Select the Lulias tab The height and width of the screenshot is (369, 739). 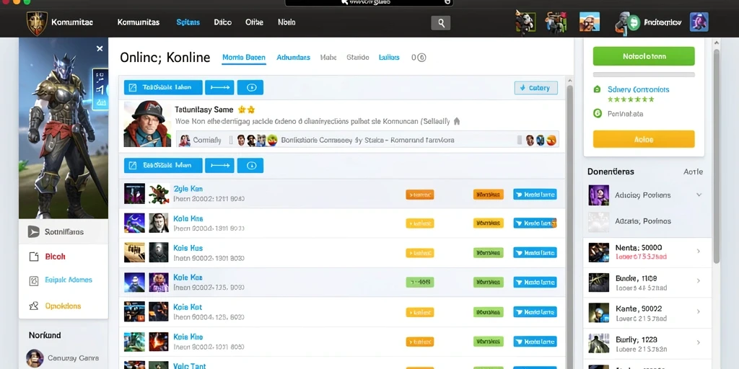(389, 58)
